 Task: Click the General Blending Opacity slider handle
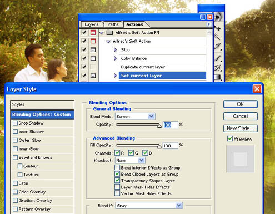[159, 126]
